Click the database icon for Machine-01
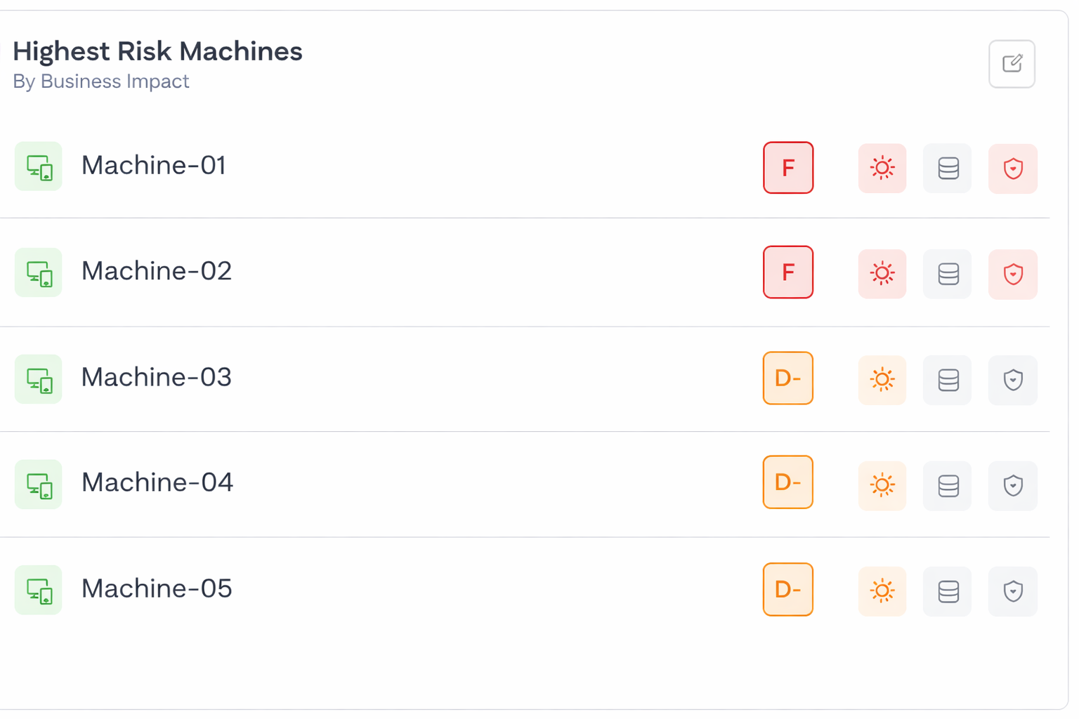Viewport: 1079px width, 719px height. coord(948,169)
